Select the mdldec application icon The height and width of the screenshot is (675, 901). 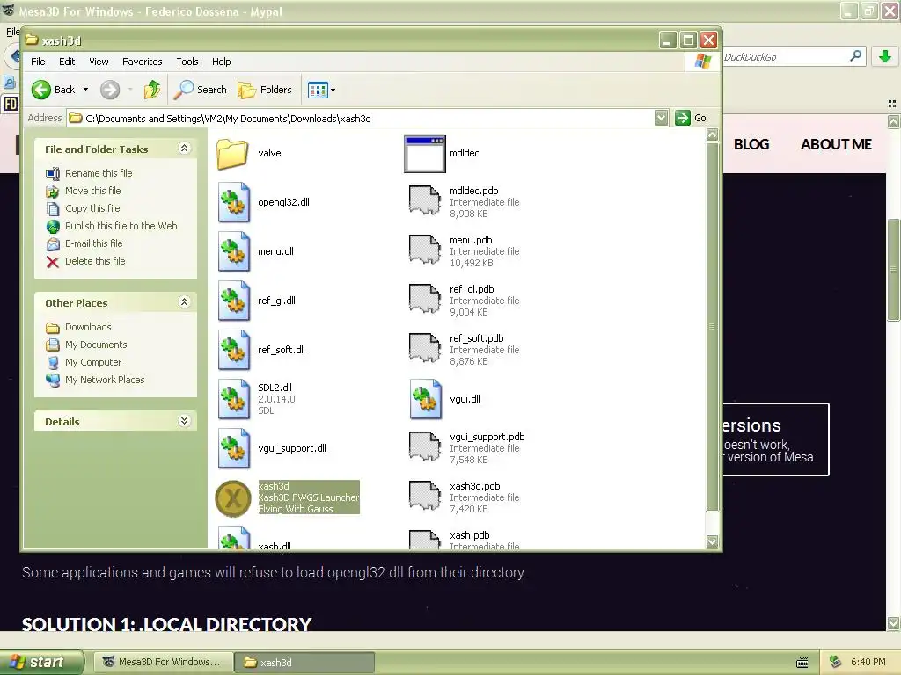(425, 154)
